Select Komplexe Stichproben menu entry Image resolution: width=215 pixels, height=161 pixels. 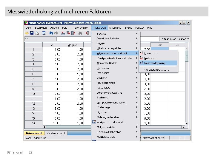[x=115, y=132]
